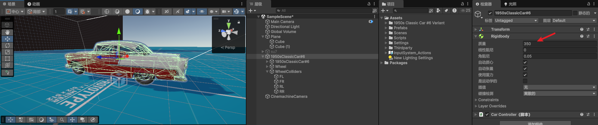This screenshot has width=598, height=125.
Task: Select CinemachineCamera in hierarchy
Action: [x=289, y=97]
